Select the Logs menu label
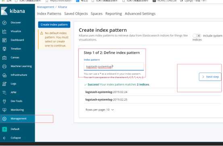223x146 pixels. (x=13, y=84)
